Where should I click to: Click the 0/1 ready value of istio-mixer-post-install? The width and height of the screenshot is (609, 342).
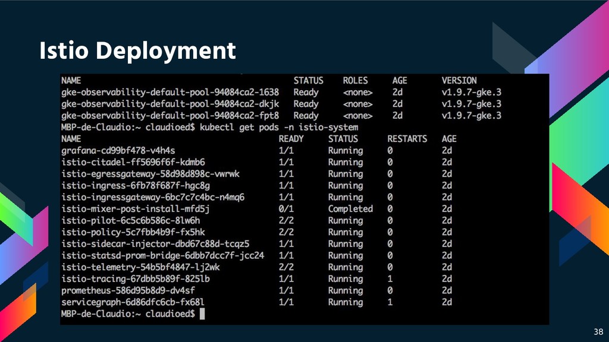(x=286, y=208)
